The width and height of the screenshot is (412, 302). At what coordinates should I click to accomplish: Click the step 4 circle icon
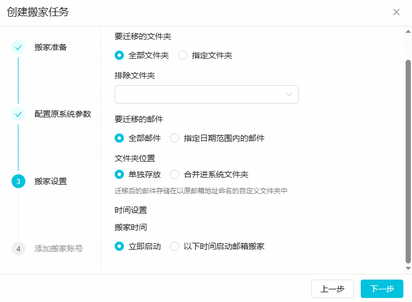(x=18, y=249)
